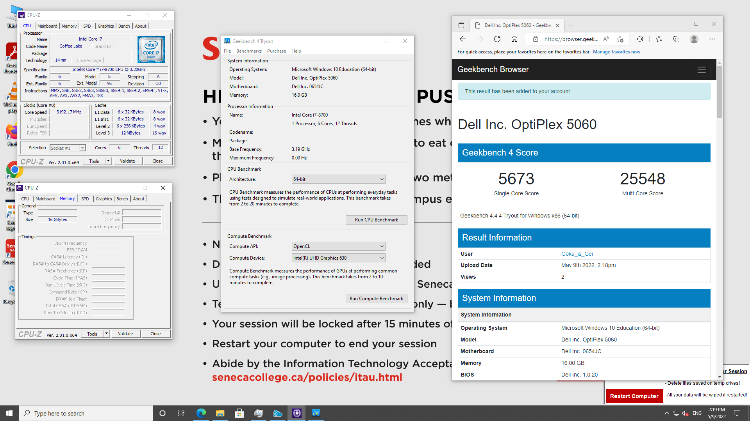Open Tools dropdown arrow in top CPU-Z
This screenshot has height=421, width=750.
108,161
